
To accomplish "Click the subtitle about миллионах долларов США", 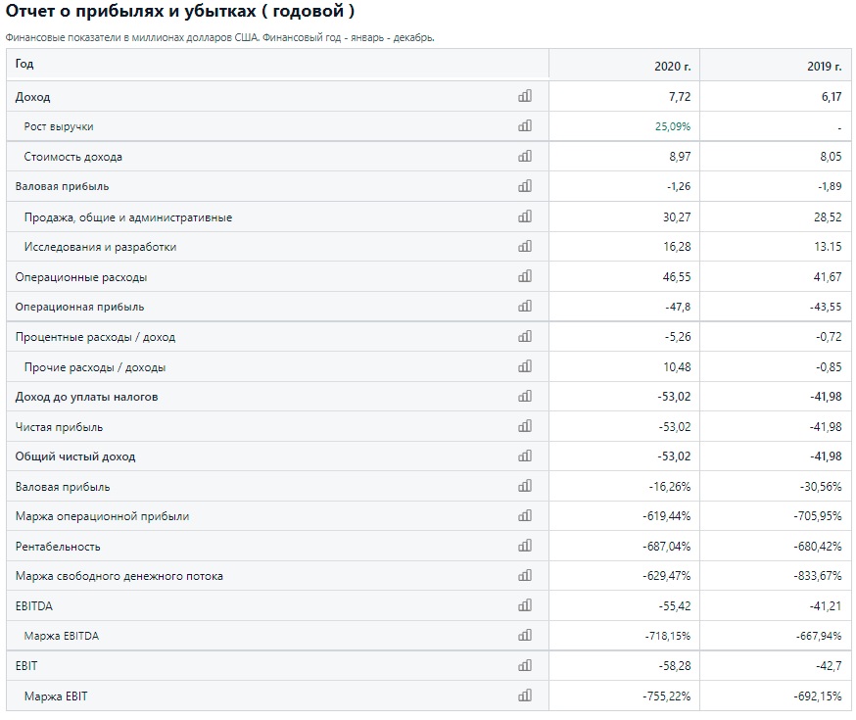I will pos(220,37).
